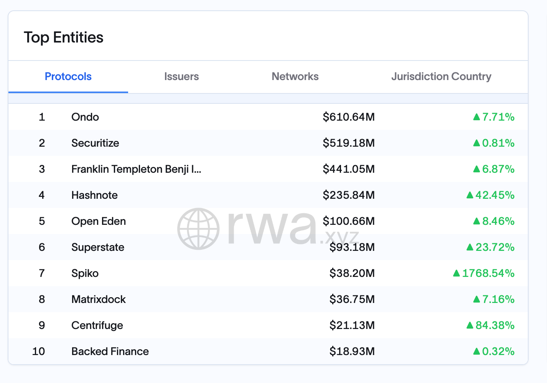Select the $100.66M Open Eden value
Screen dimensions: 547x383
click(x=349, y=221)
